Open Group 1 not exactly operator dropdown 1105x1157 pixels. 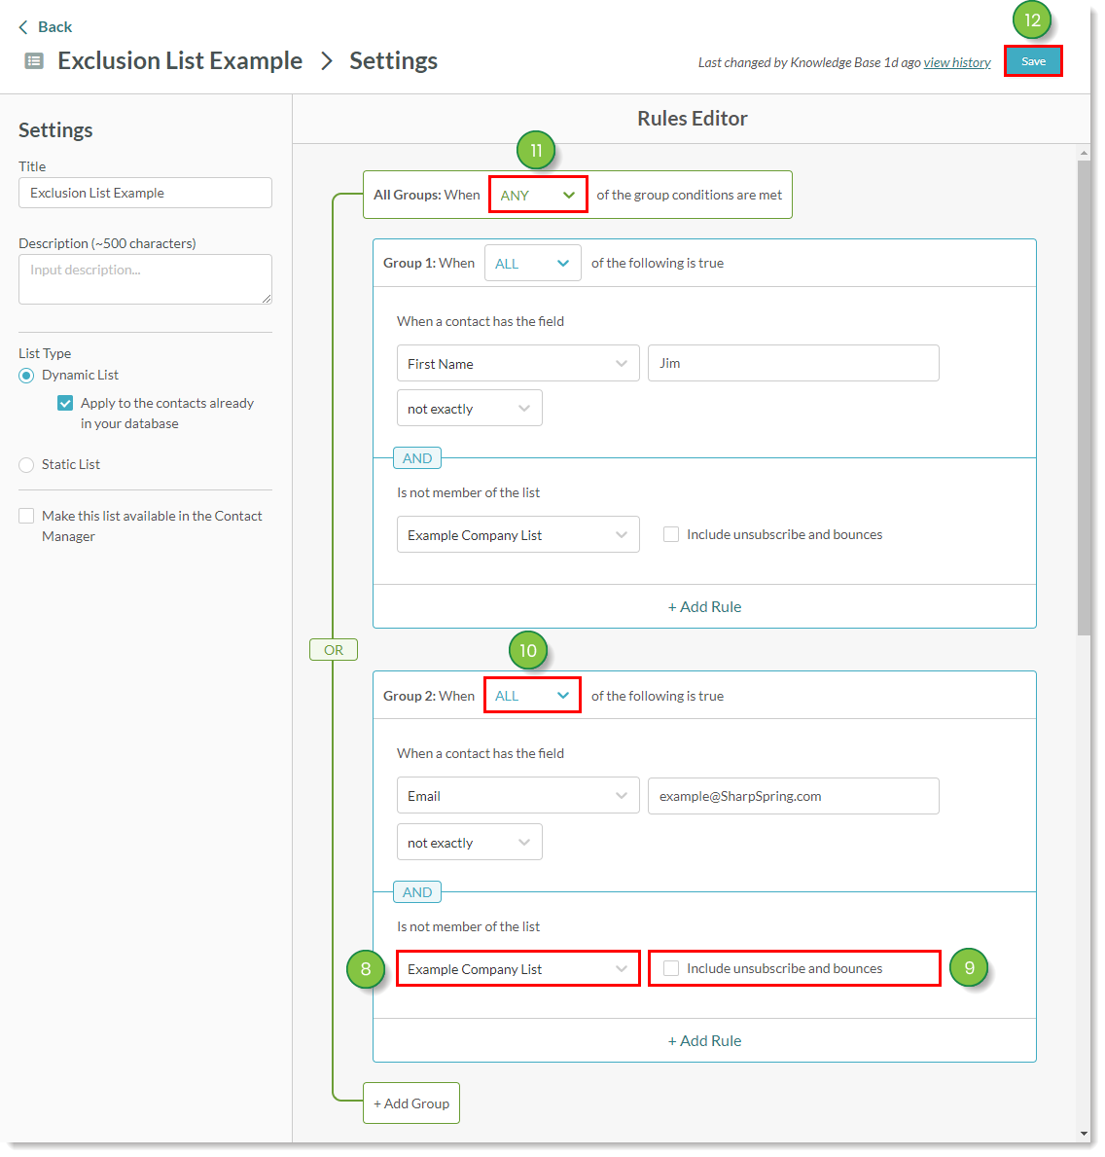469,409
